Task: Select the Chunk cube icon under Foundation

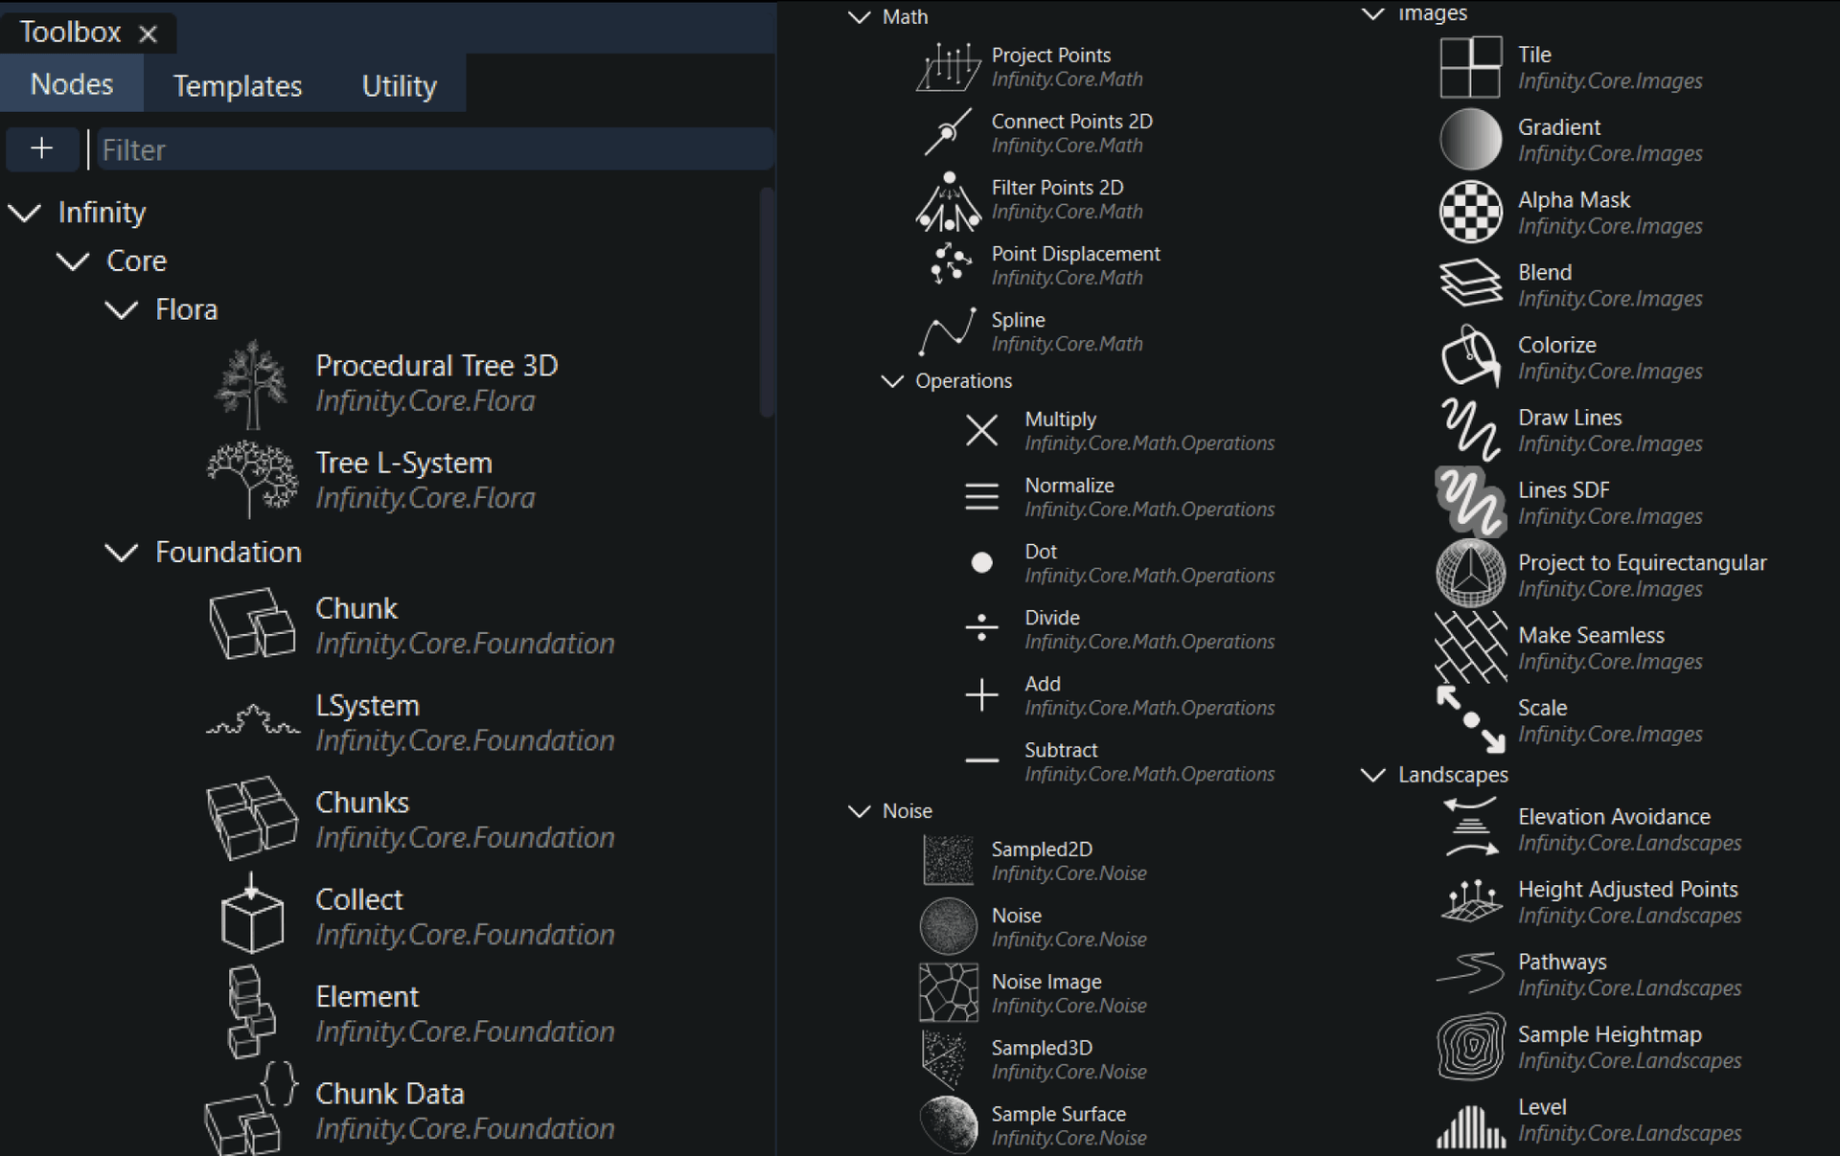Action: (252, 623)
